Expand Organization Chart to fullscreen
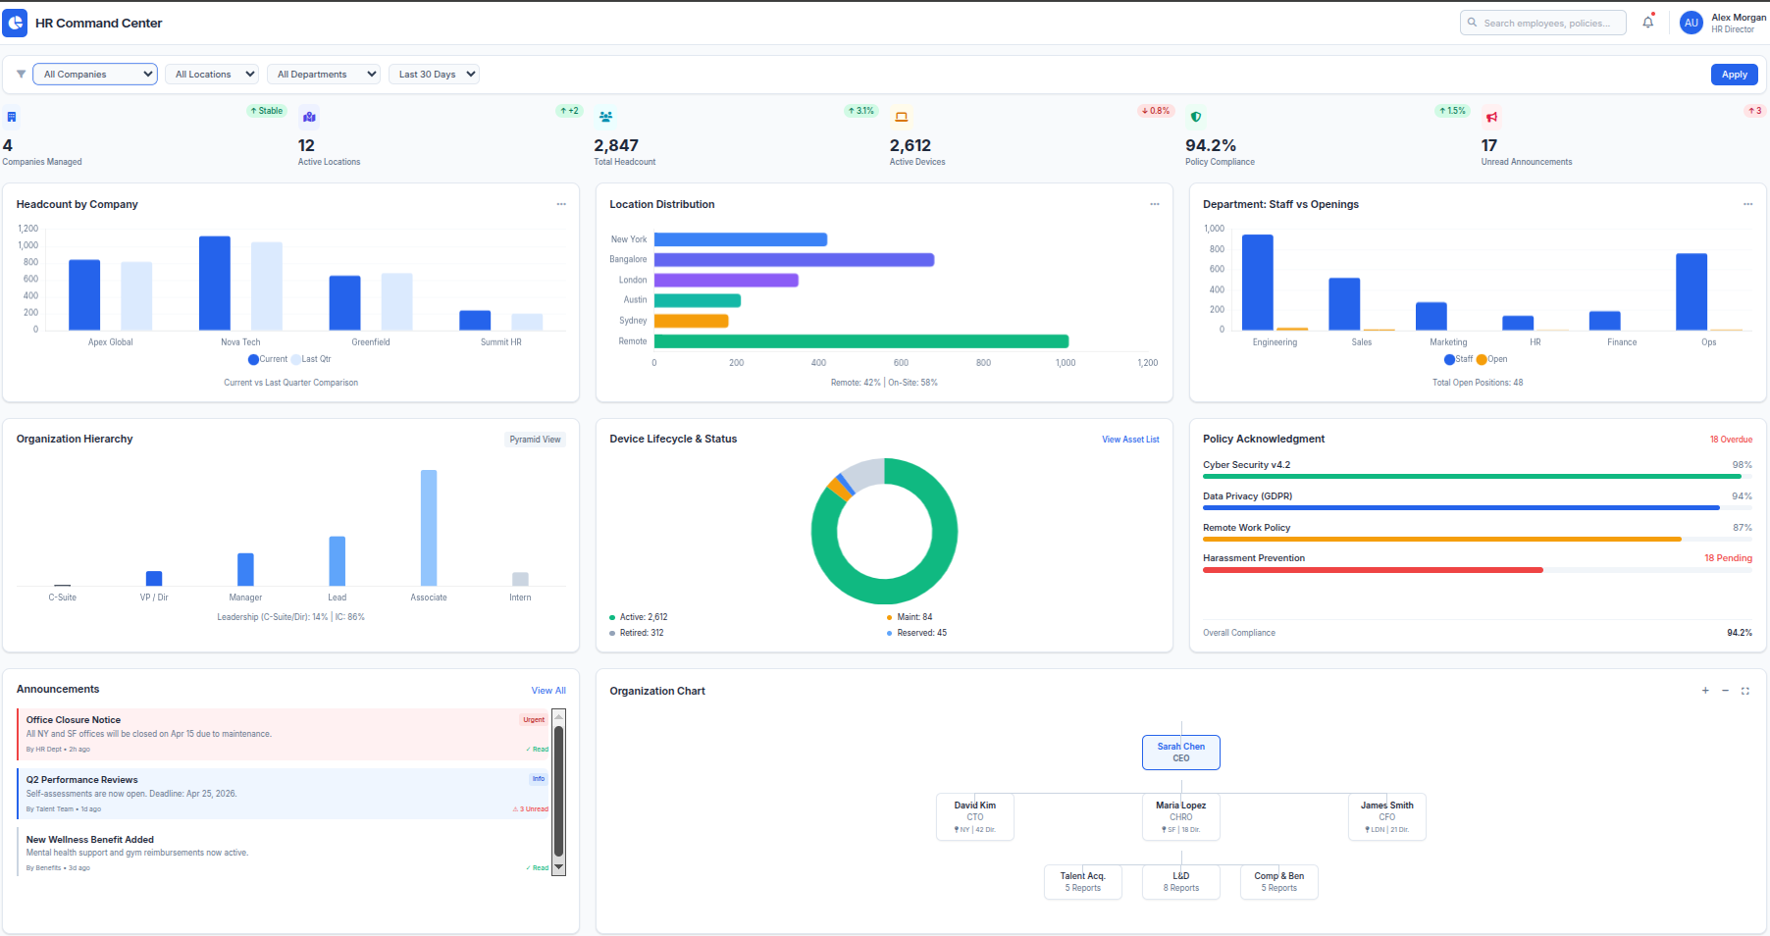Image resolution: width=1770 pixels, height=936 pixels. [1745, 691]
